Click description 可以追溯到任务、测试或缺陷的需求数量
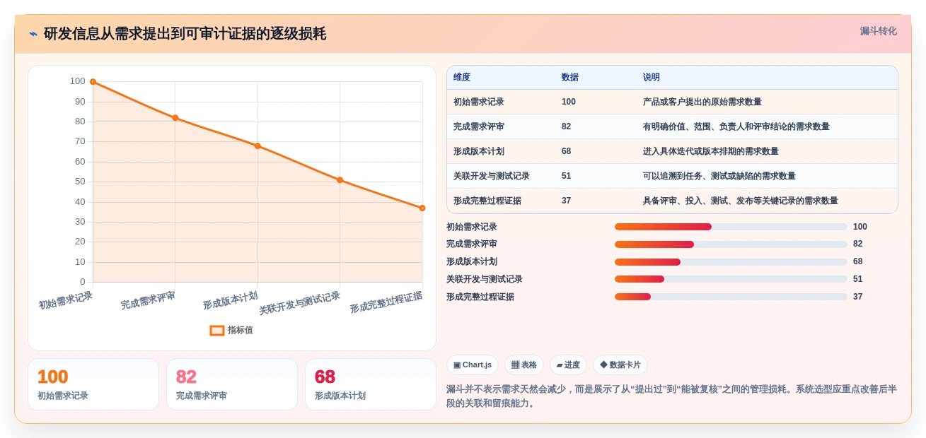Screen dimensions: 926x438 (x=719, y=176)
